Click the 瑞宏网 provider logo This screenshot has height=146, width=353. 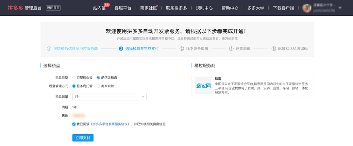pos(203,86)
